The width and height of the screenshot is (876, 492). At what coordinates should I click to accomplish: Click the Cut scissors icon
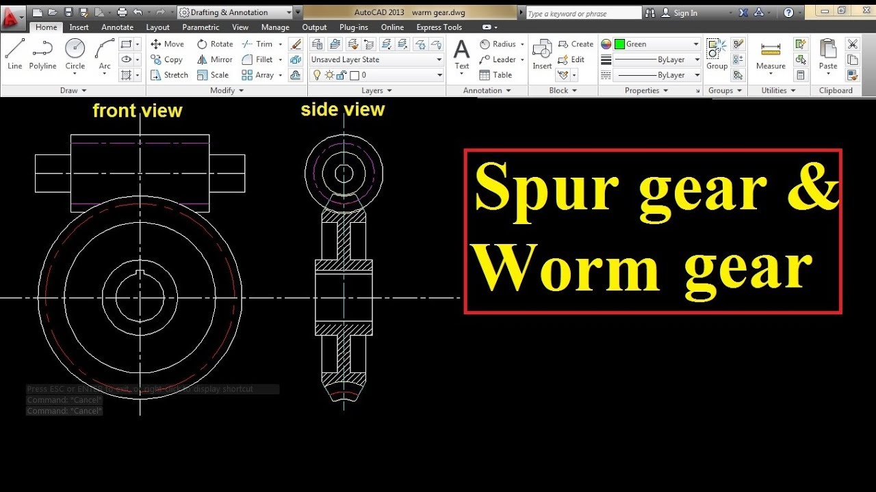[x=852, y=44]
